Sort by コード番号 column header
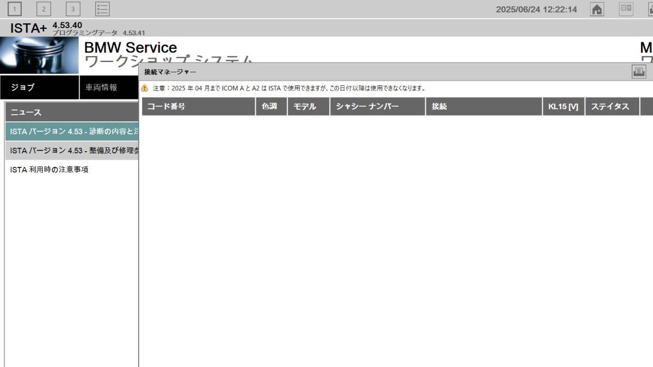The height and width of the screenshot is (367, 653). coord(198,107)
